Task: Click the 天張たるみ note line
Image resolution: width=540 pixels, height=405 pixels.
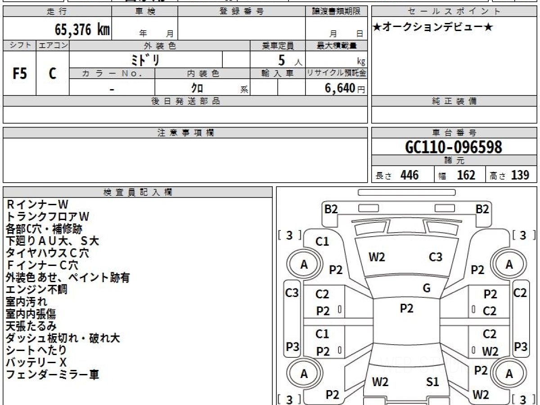Action: point(31,326)
